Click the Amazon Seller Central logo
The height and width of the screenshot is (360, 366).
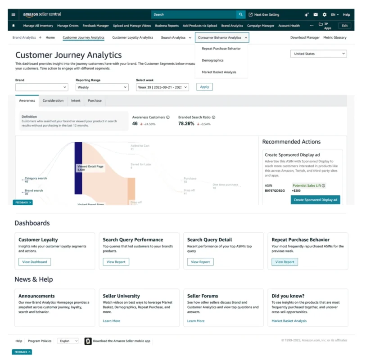(x=41, y=14)
